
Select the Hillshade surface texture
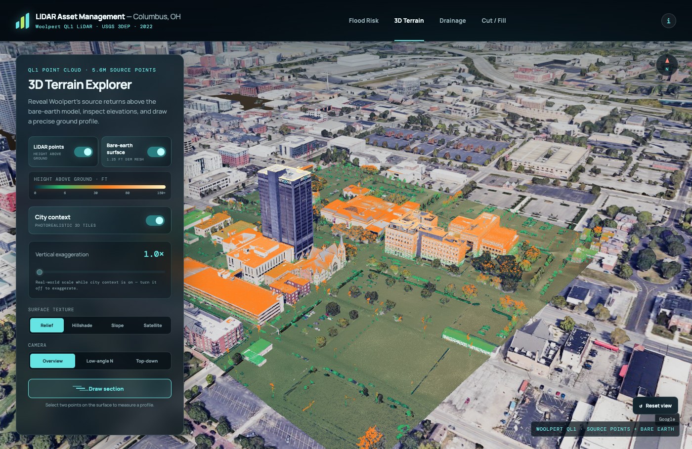82,326
